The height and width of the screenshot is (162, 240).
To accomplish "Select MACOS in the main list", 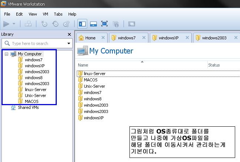I will pyautogui.click(x=91, y=80).
